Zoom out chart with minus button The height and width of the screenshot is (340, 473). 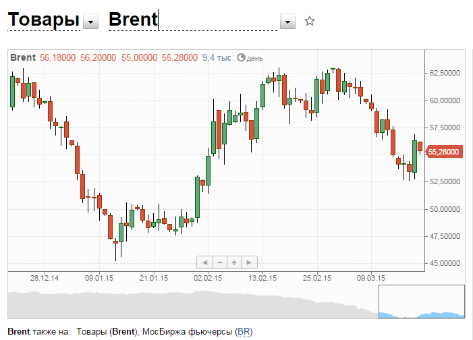(x=220, y=262)
